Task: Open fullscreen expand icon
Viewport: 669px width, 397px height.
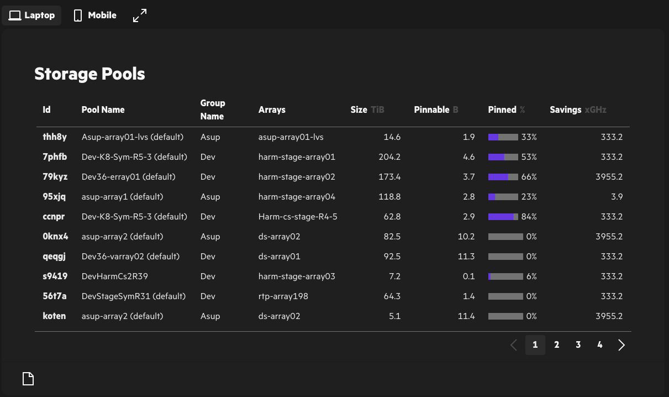Action: [x=140, y=15]
